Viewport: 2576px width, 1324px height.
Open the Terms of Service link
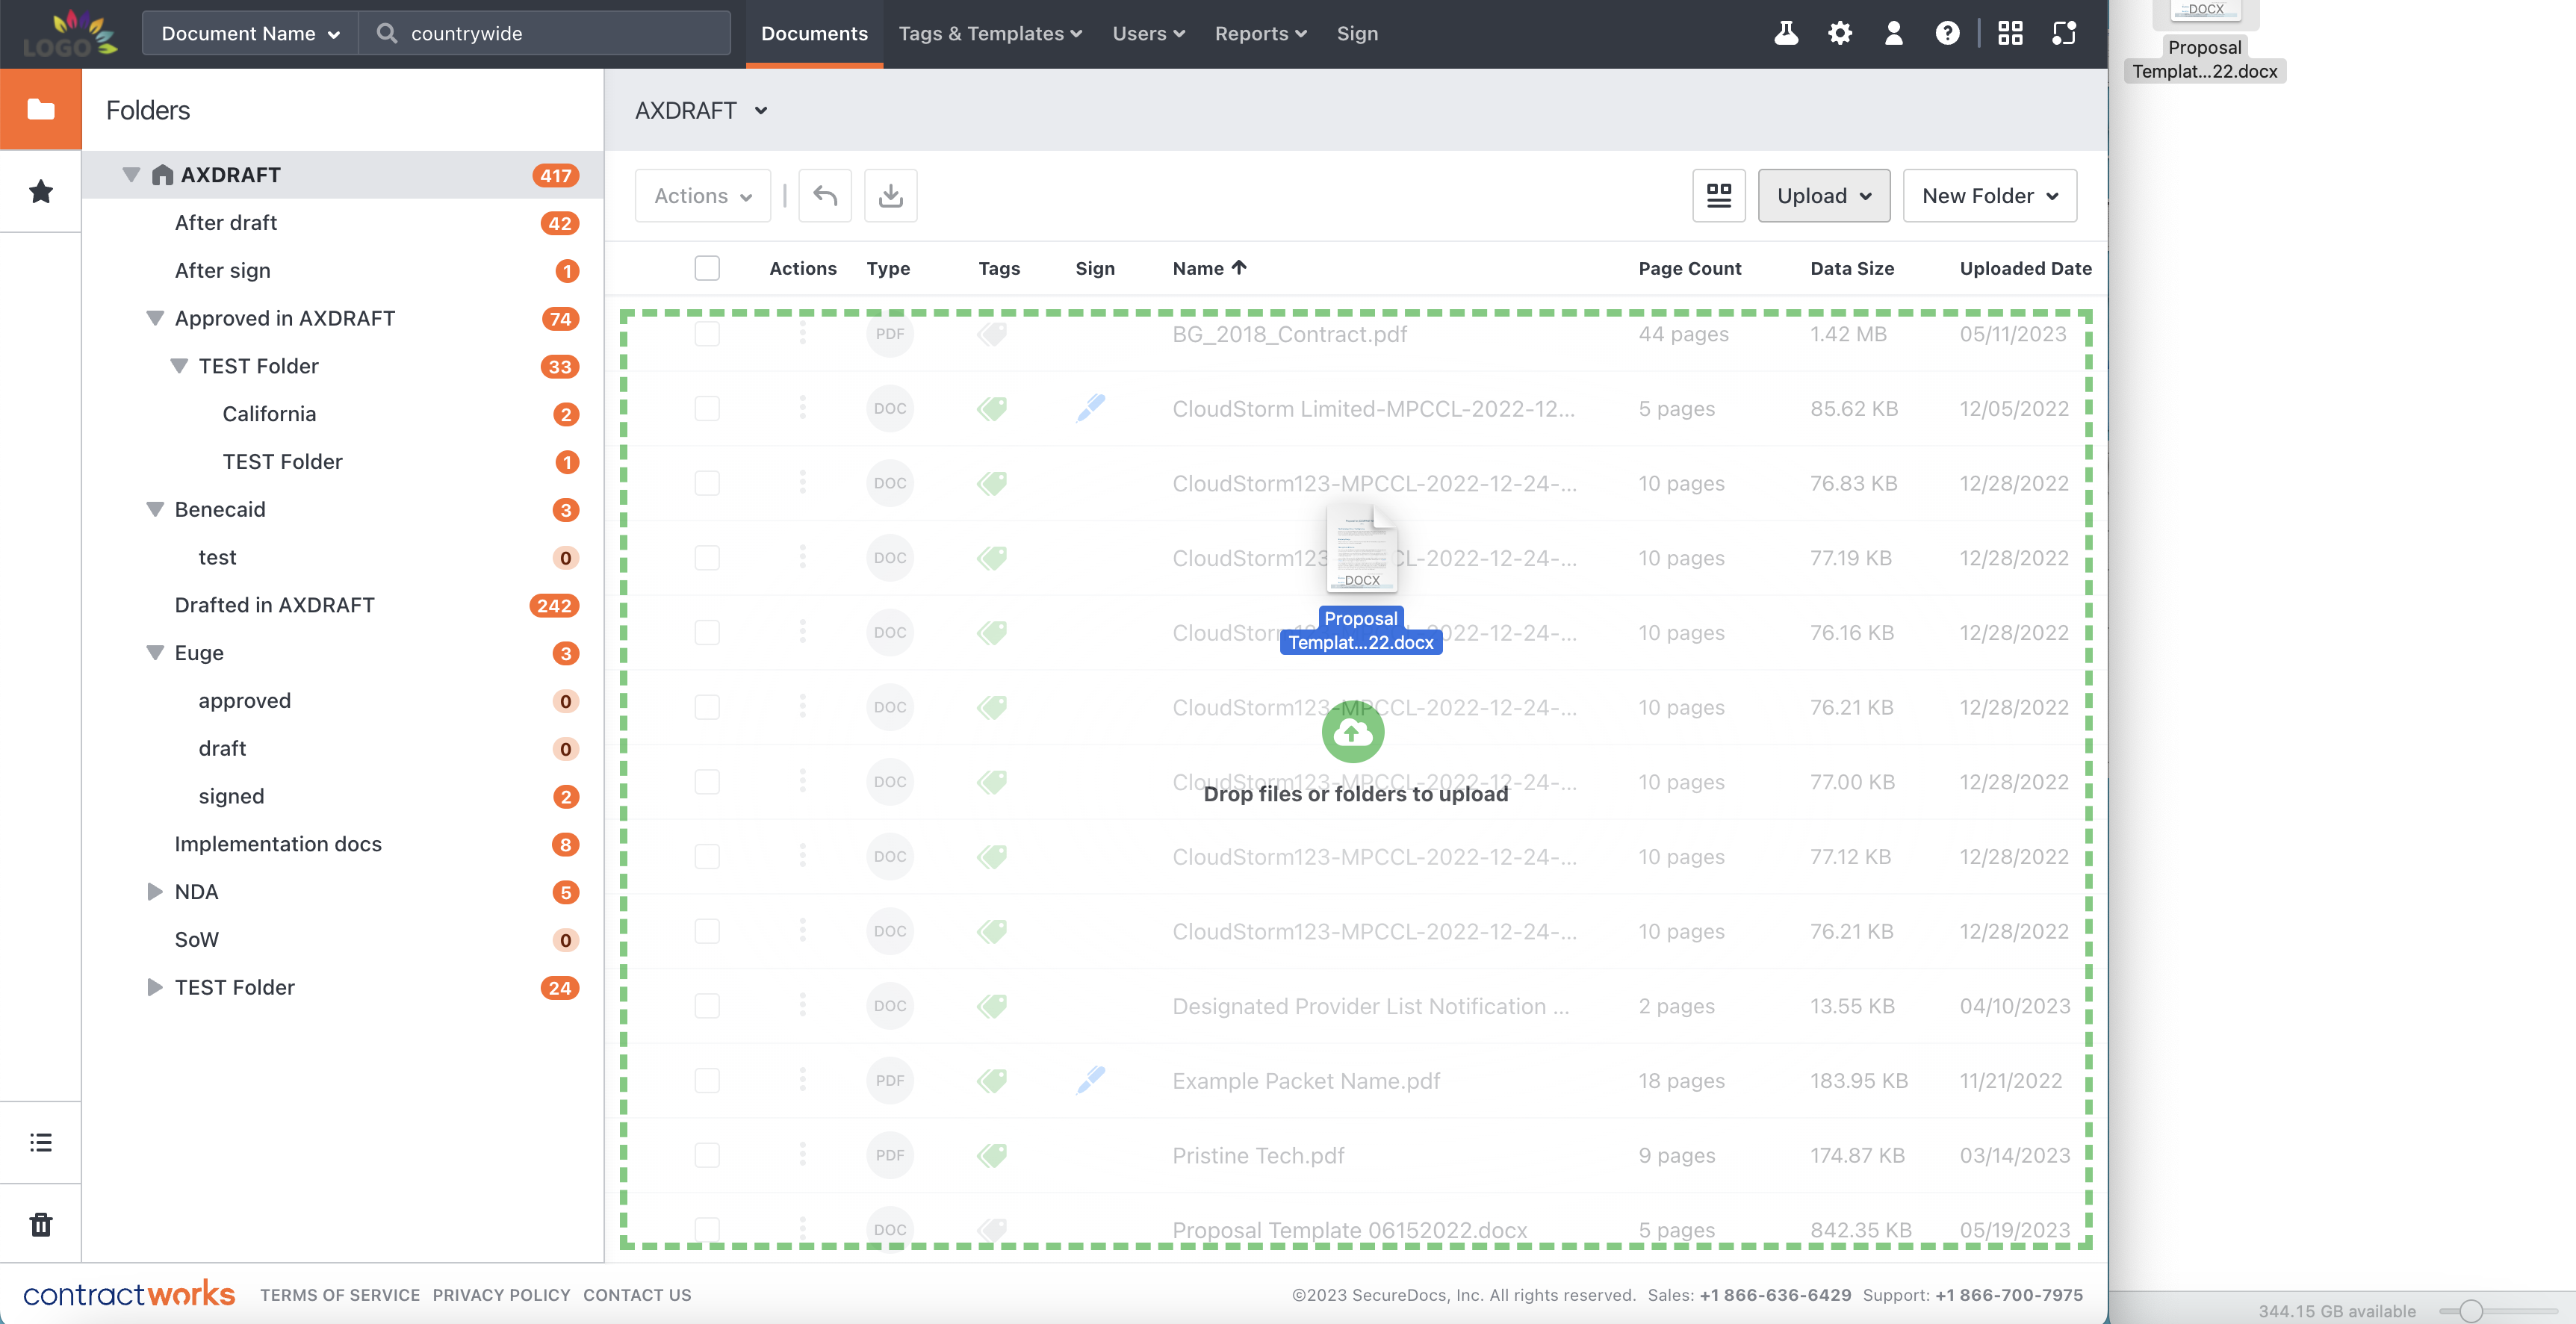340,1294
